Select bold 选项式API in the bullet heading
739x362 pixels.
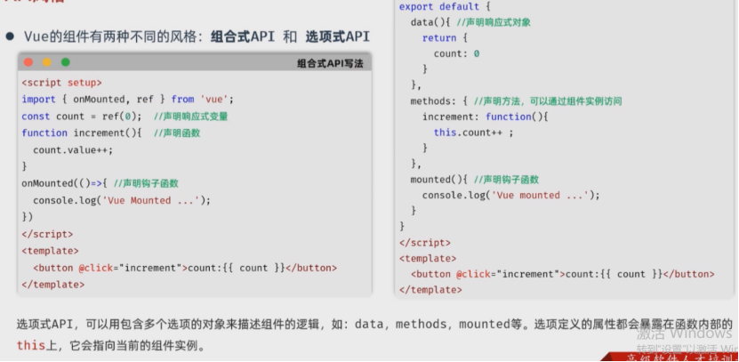tap(337, 36)
